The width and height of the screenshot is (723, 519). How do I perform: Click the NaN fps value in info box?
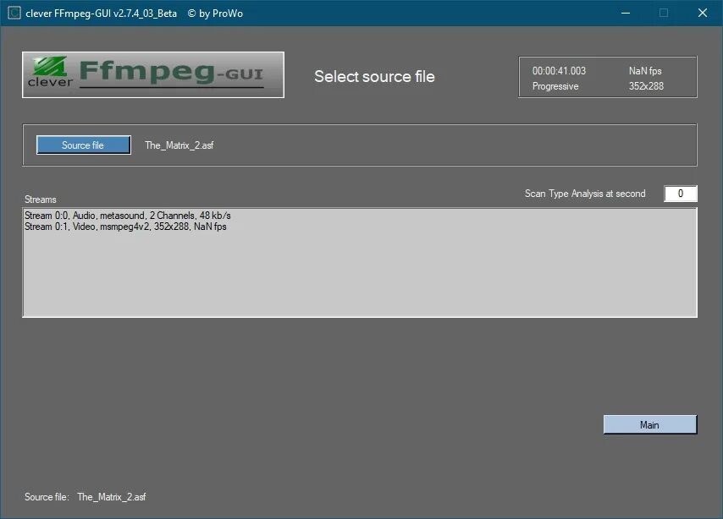tap(645, 71)
